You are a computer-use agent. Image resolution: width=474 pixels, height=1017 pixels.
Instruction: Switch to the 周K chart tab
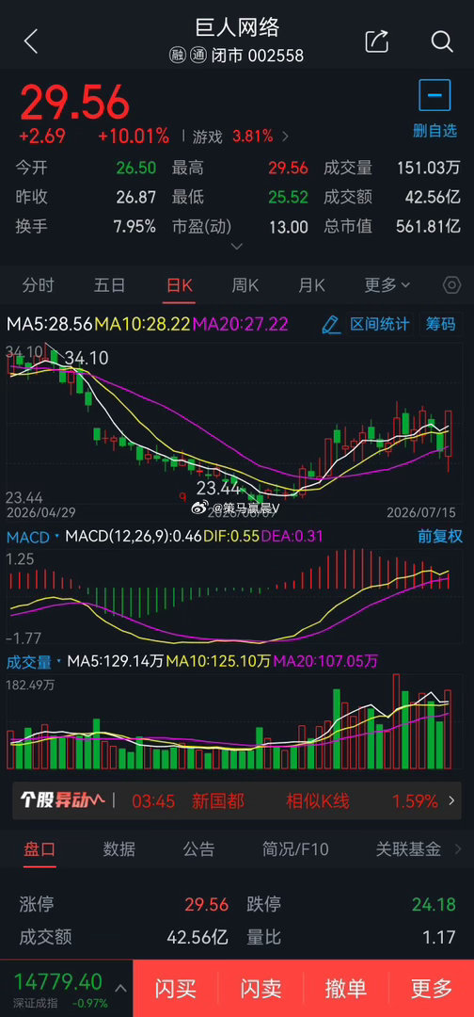click(245, 284)
